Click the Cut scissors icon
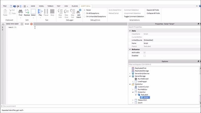 click(x=10, y=10)
